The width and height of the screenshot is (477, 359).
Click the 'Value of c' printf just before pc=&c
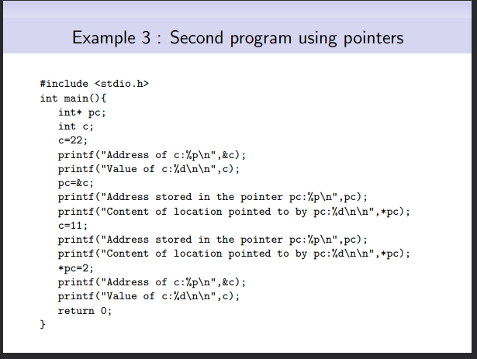pos(149,169)
